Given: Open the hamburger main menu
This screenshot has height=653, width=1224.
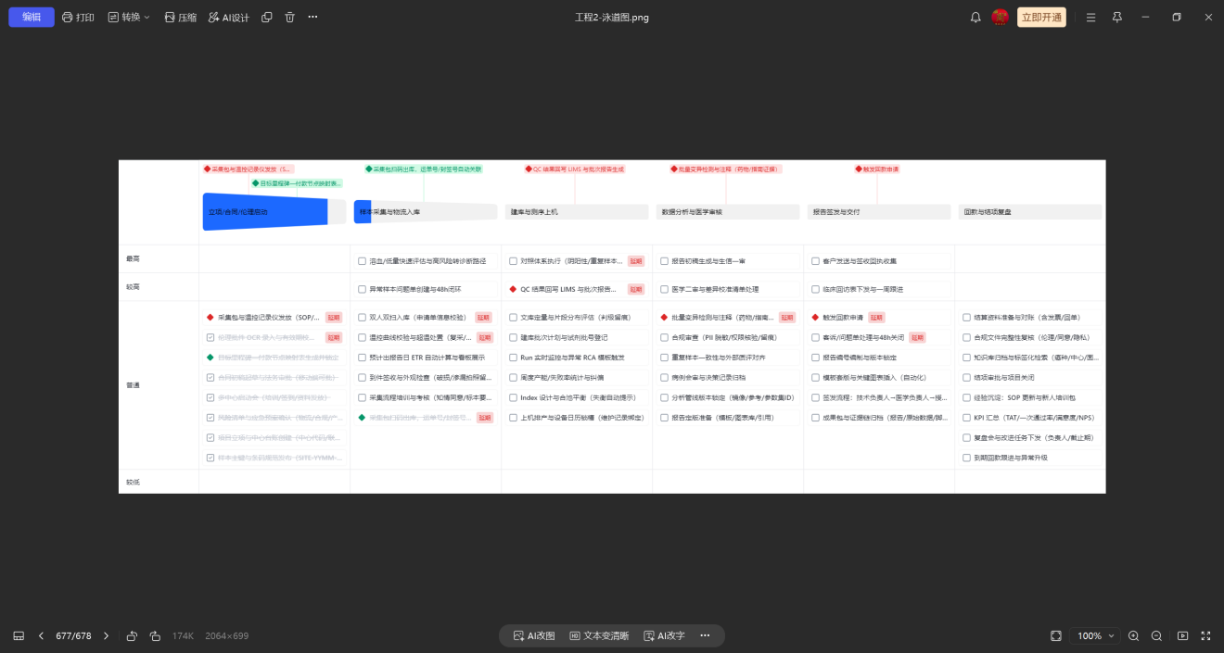Looking at the screenshot, I should click(1090, 17).
